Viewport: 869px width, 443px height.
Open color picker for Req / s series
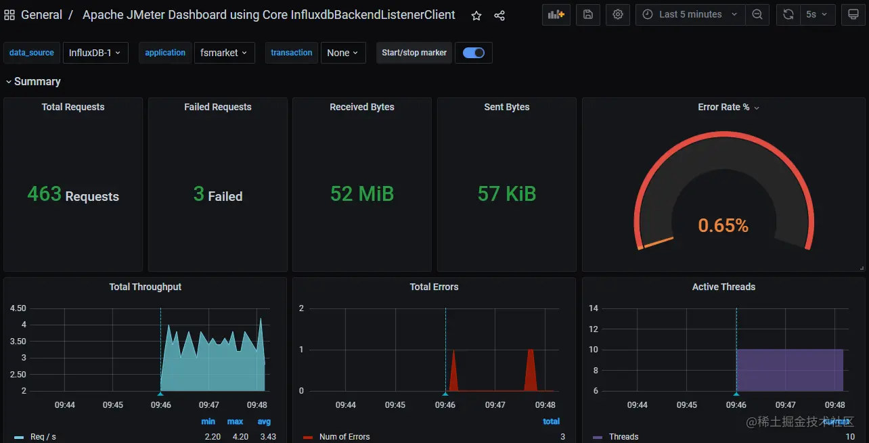[x=19, y=438]
